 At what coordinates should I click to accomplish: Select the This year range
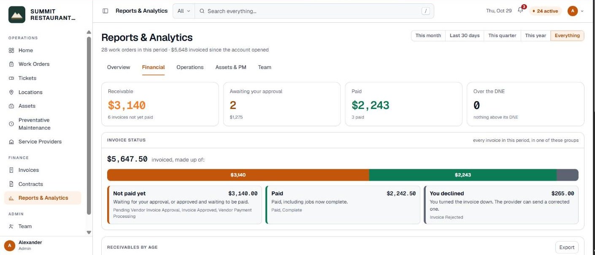click(535, 35)
